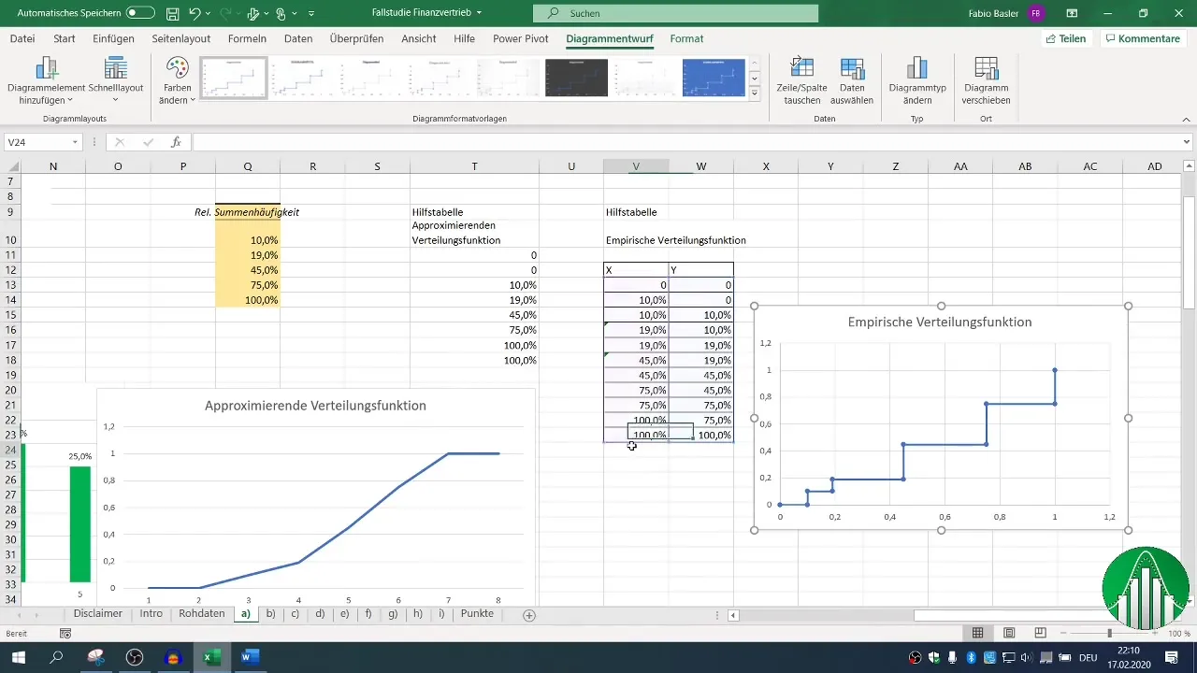This screenshot has width=1197, height=673.
Task: Add a new sheet with plus icon
Action: click(529, 615)
